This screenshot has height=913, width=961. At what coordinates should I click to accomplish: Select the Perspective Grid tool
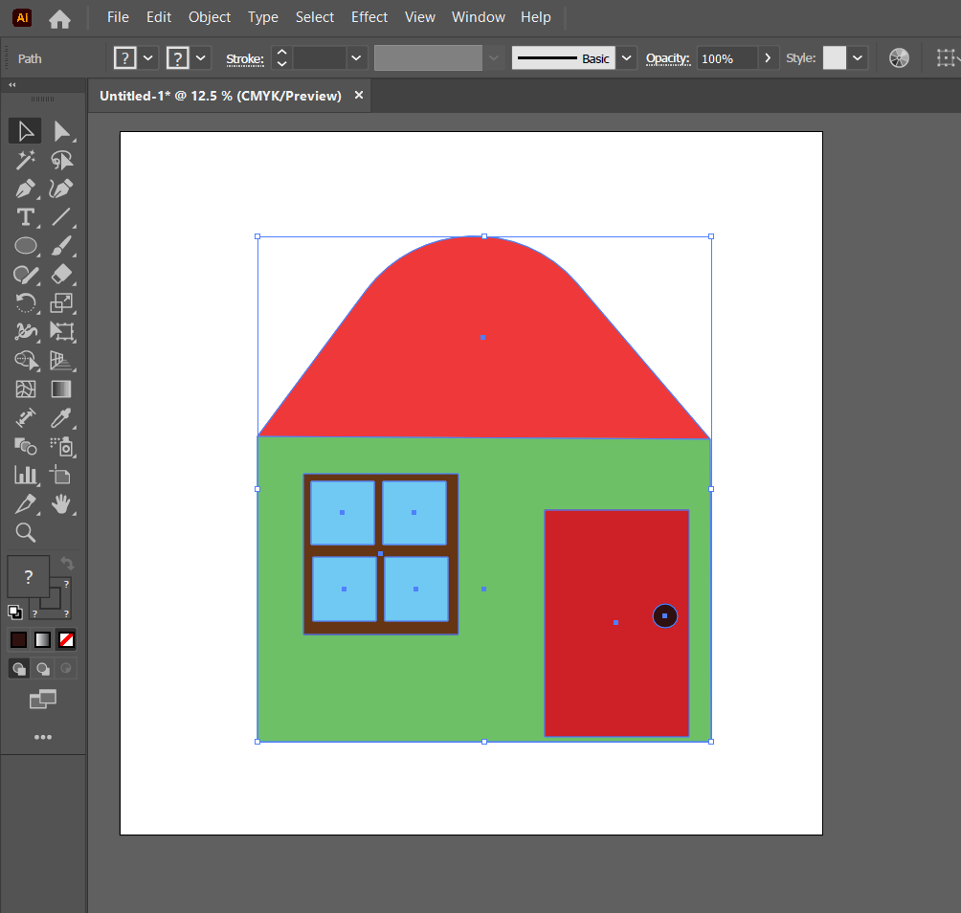[61, 360]
